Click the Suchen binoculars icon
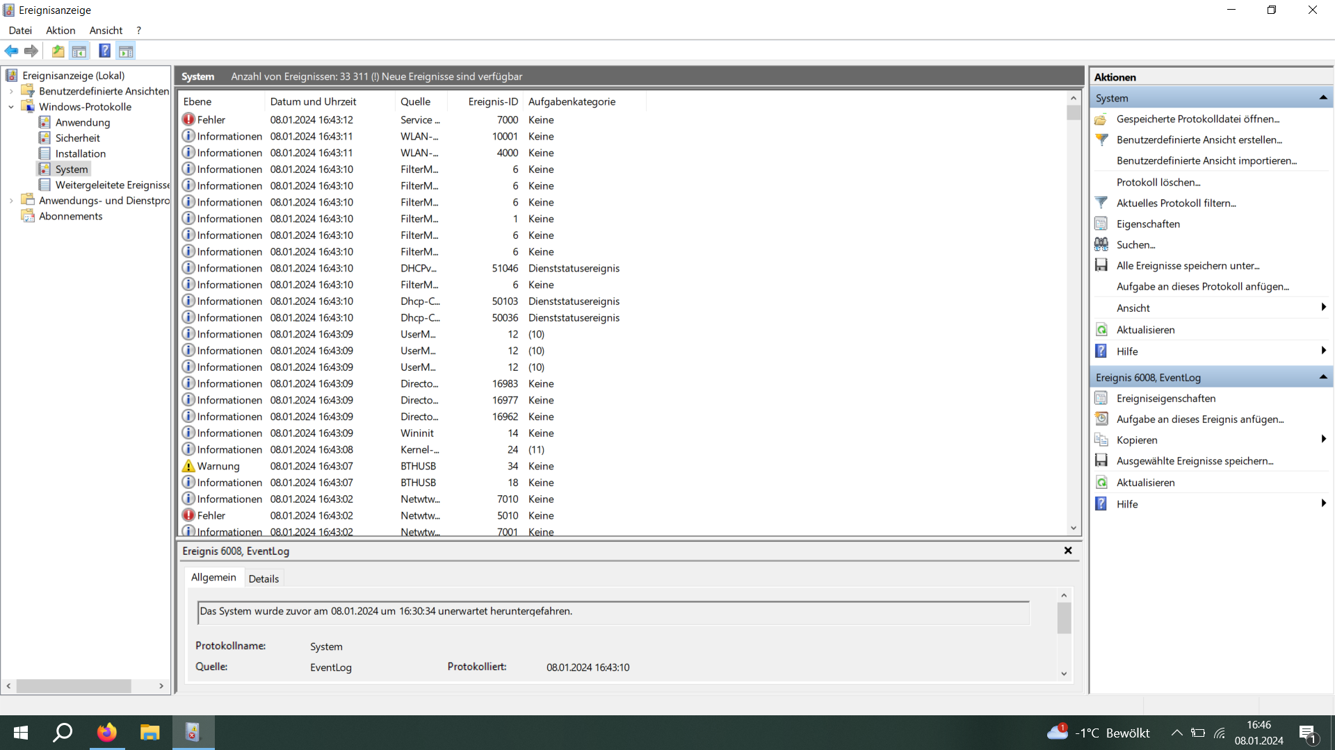Screen dimensions: 1335x750 tap(1101, 244)
